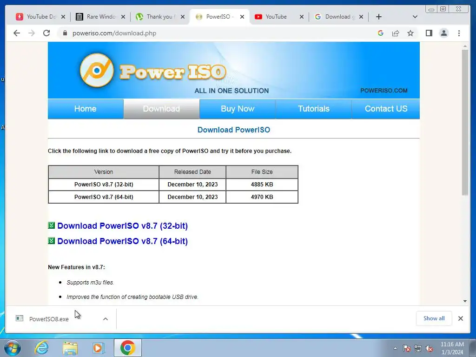Open the Chrome profile avatar
This screenshot has height=357, width=476.
(x=444, y=33)
